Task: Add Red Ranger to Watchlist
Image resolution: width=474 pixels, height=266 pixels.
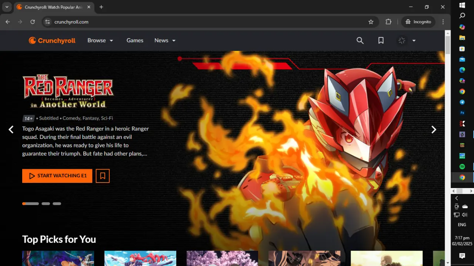Action: pos(103,176)
